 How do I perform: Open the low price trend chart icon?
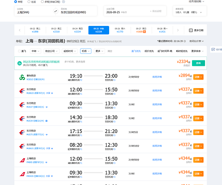click(213, 50)
